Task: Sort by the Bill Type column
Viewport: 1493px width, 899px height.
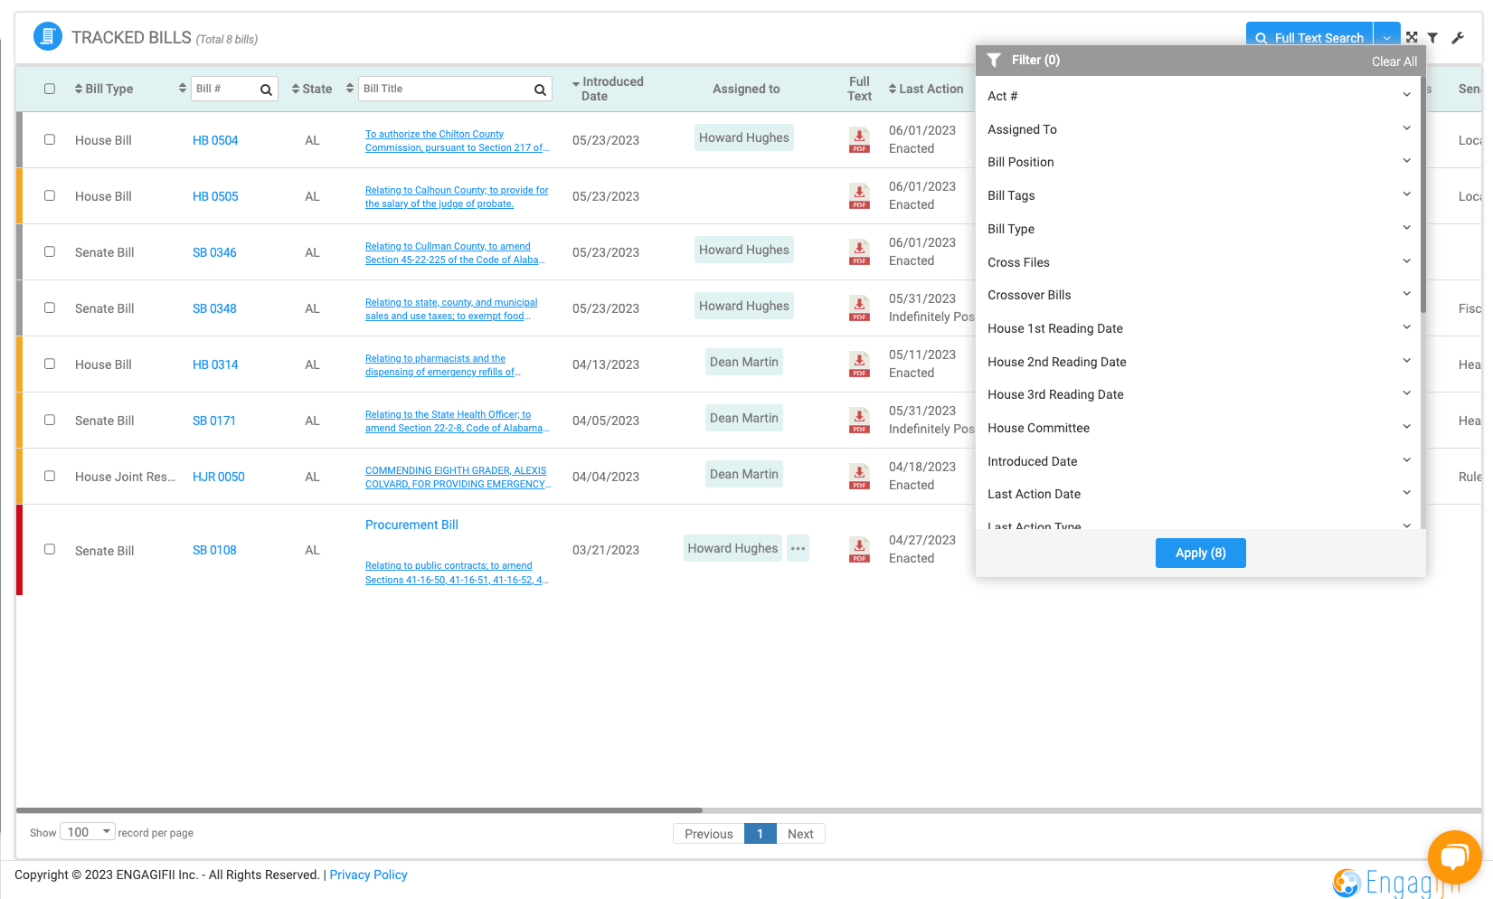Action: (104, 89)
